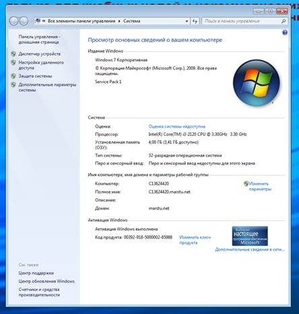Image resolution: width=299 pixels, height=314 pixels.
Task: Open Счетчики и средства производительности
Action: click(39, 292)
